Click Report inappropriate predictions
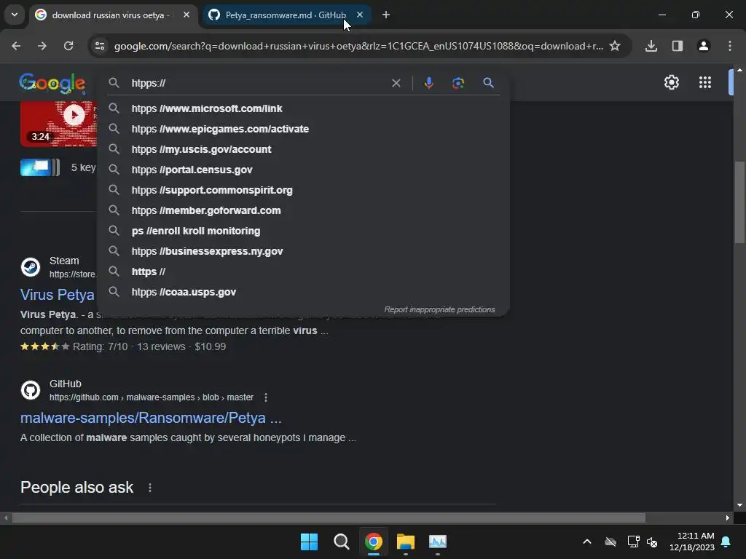 [x=439, y=309]
